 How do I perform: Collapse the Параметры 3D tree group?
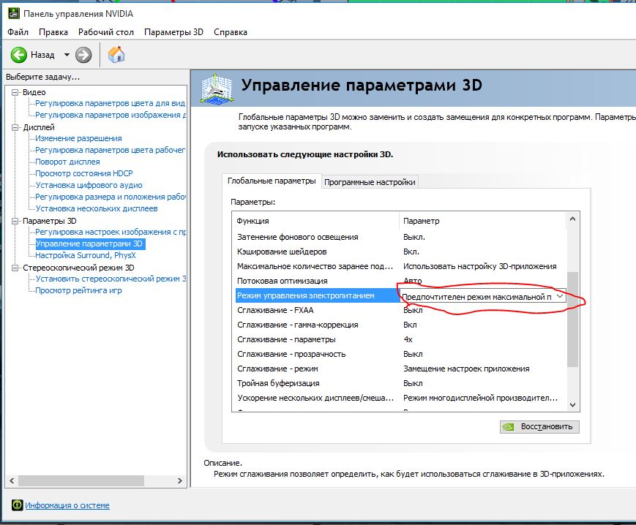(15, 221)
